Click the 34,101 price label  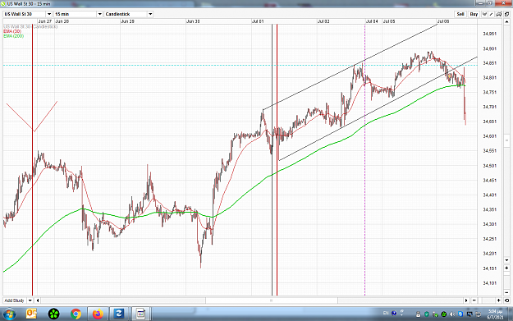coord(490,283)
